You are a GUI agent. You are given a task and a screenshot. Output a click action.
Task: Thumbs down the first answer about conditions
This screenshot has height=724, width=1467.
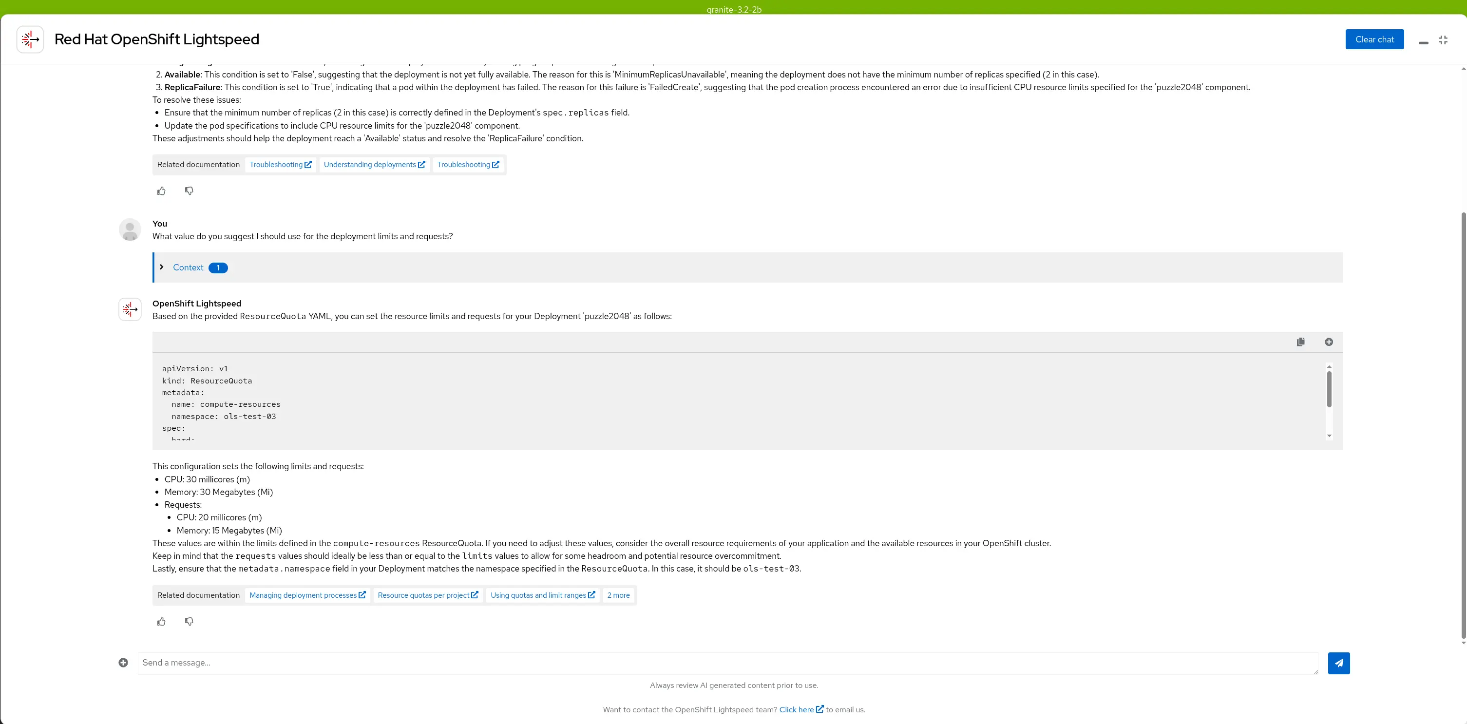(x=189, y=191)
